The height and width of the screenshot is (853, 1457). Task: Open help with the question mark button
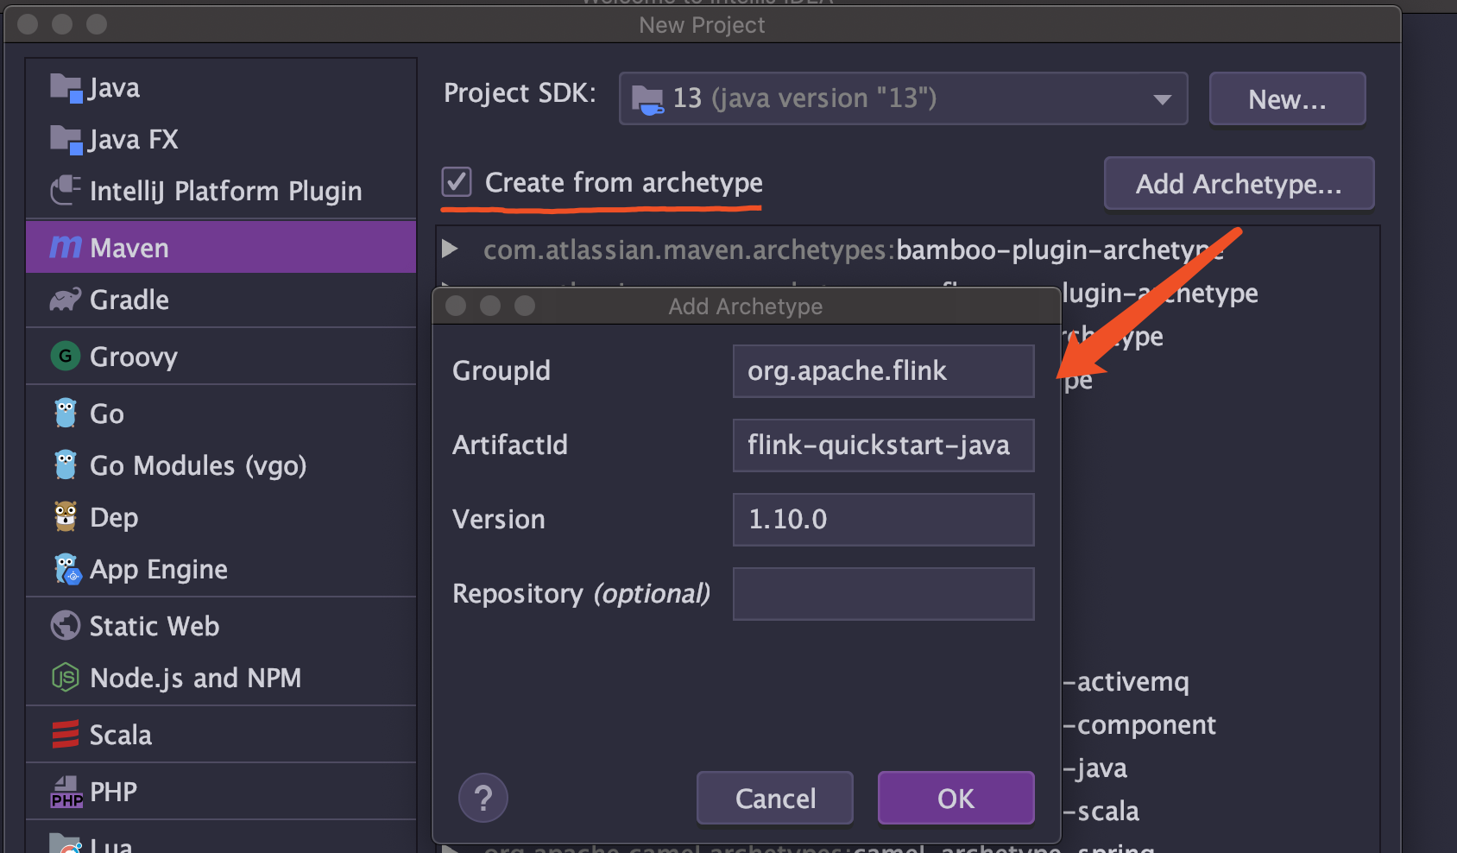483,798
